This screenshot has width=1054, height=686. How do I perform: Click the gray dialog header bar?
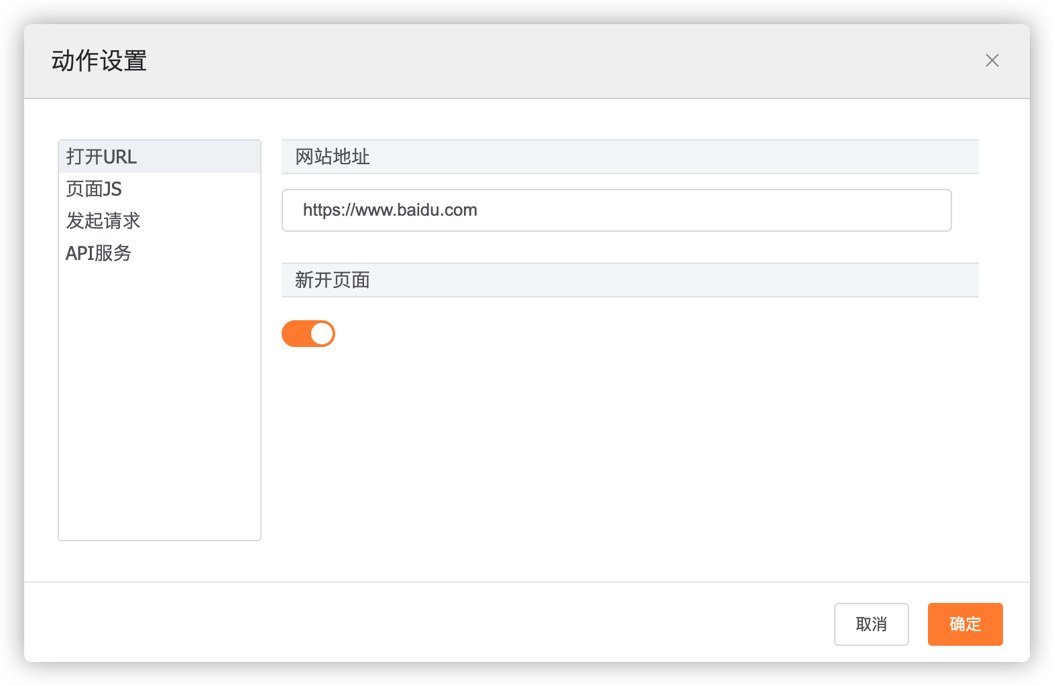click(536, 61)
